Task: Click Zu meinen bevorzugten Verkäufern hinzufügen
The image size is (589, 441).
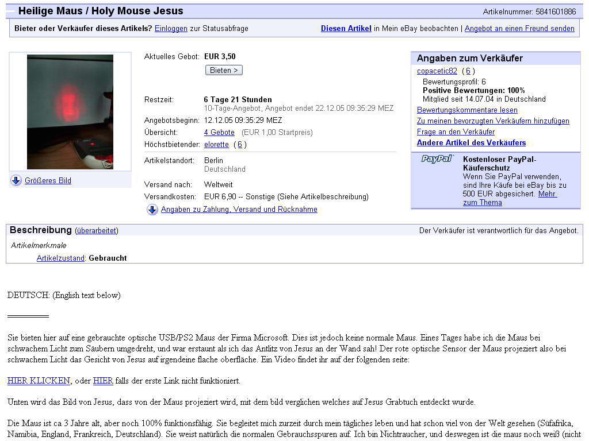Action: click(493, 121)
